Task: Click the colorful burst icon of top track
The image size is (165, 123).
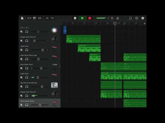Action: 54,30
